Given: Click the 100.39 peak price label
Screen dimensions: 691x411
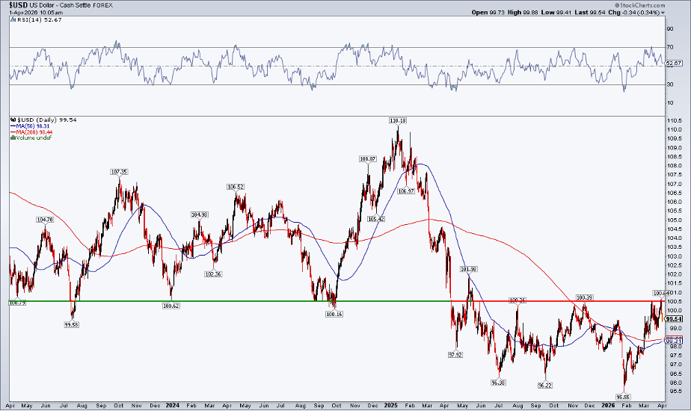Looking at the screenshot, I should 584,297.
